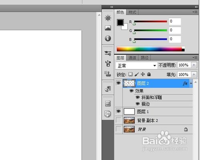
Task: Toggle visibility of 效果 effects group
Action: [x=132, y=91]
